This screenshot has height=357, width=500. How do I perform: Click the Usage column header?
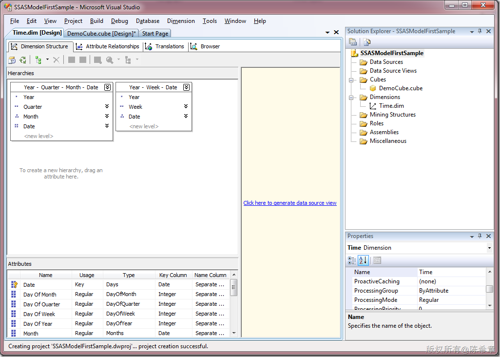click(x=87, y=275)
